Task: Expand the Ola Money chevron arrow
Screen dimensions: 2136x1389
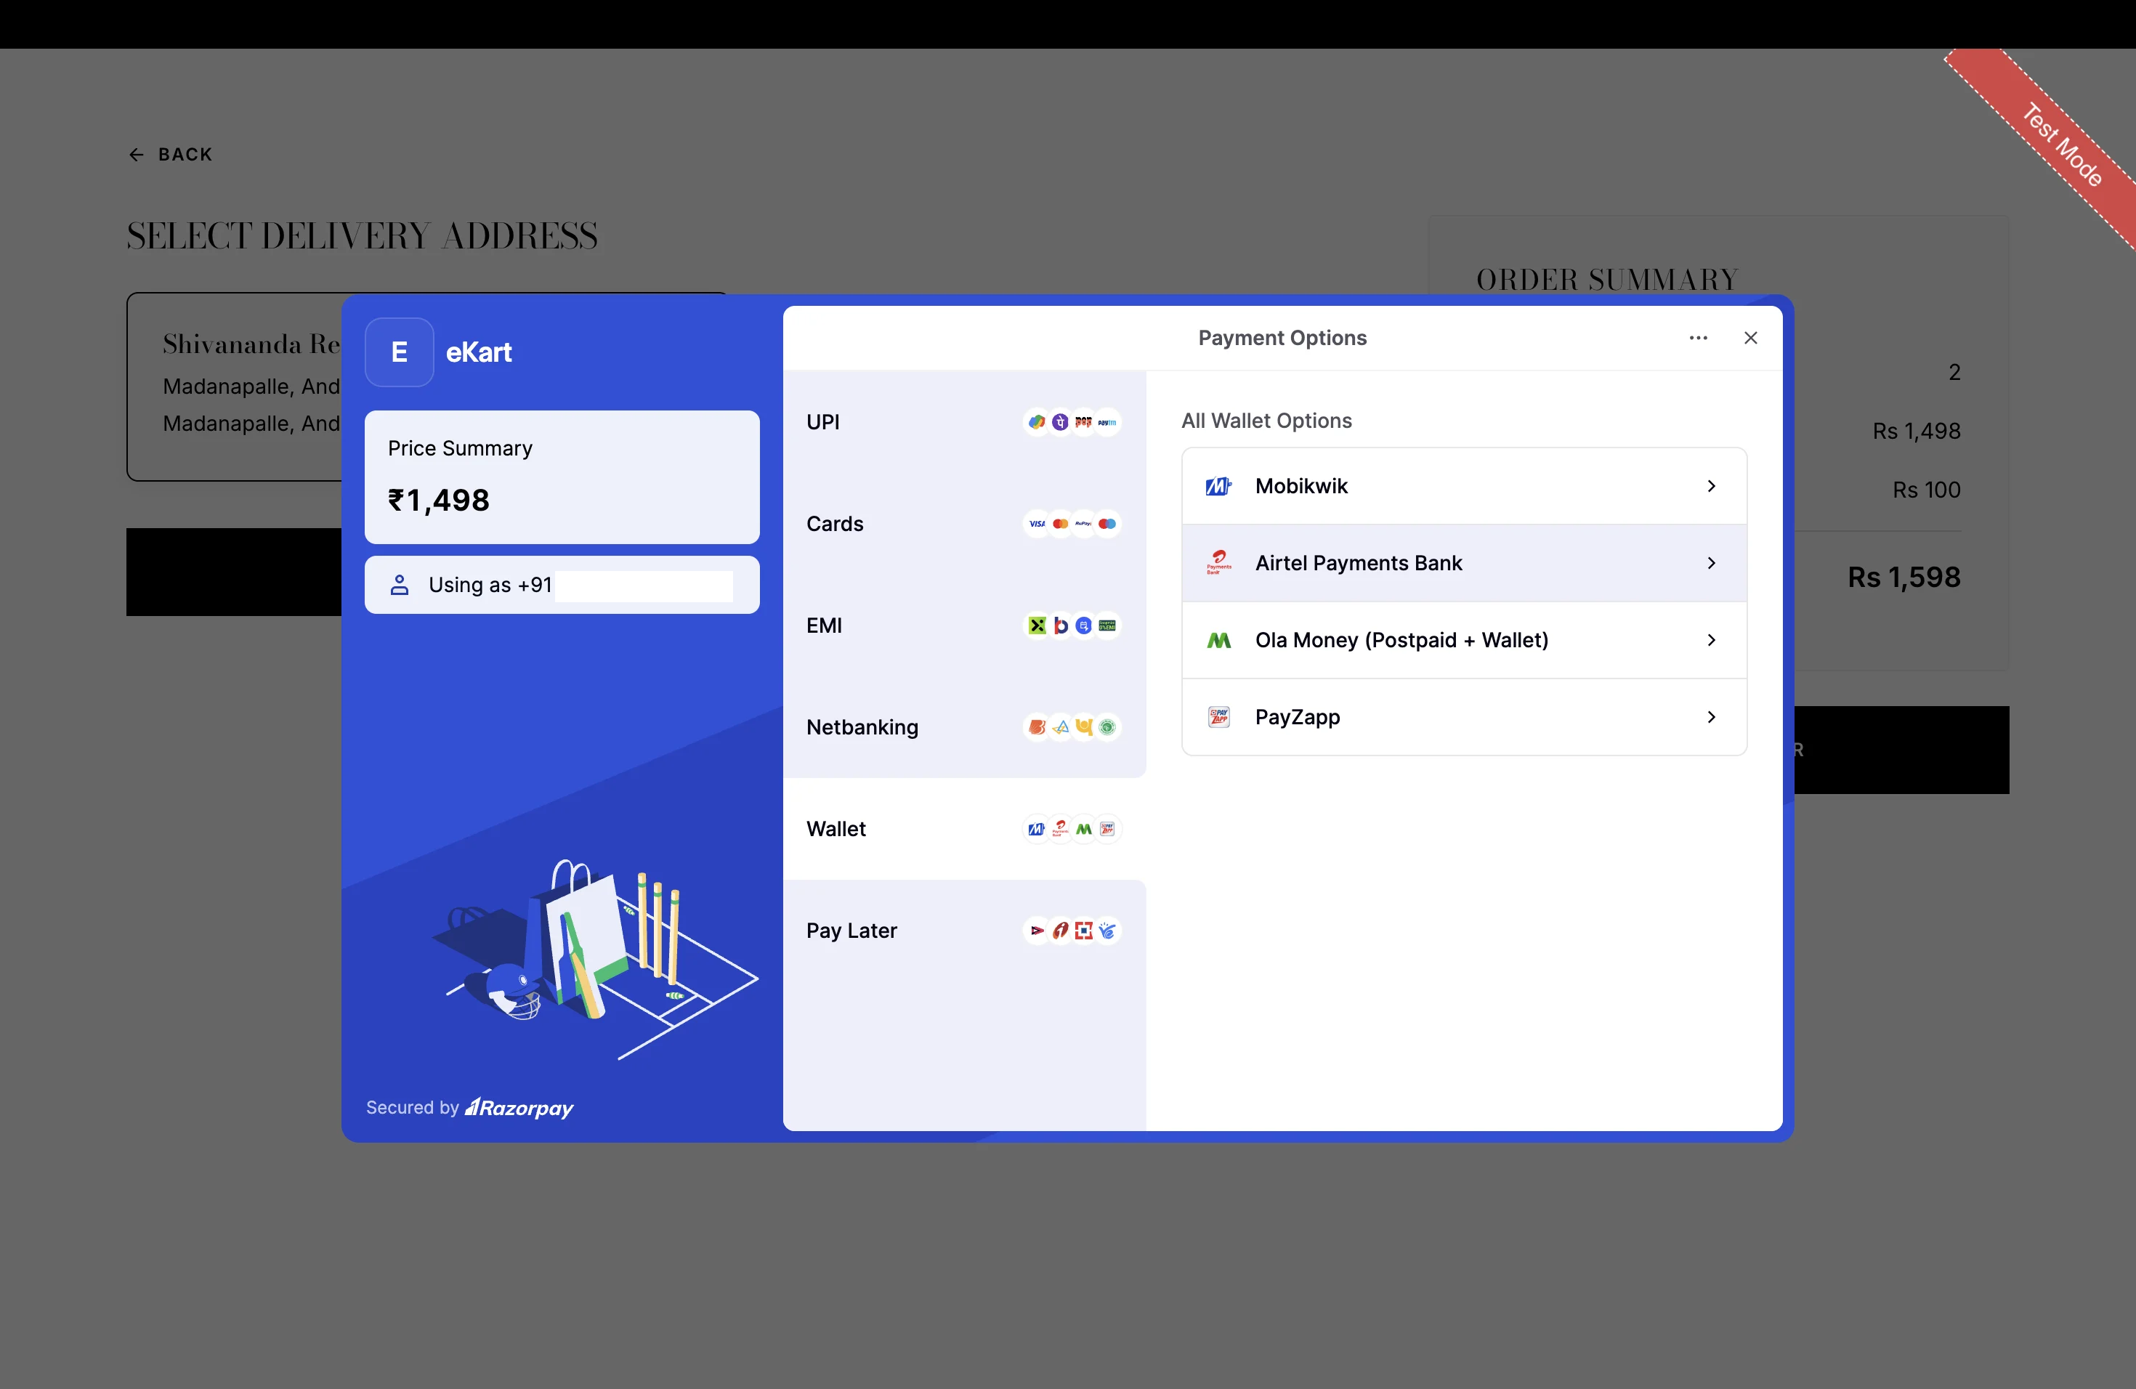Action: tap(1712, 640)
